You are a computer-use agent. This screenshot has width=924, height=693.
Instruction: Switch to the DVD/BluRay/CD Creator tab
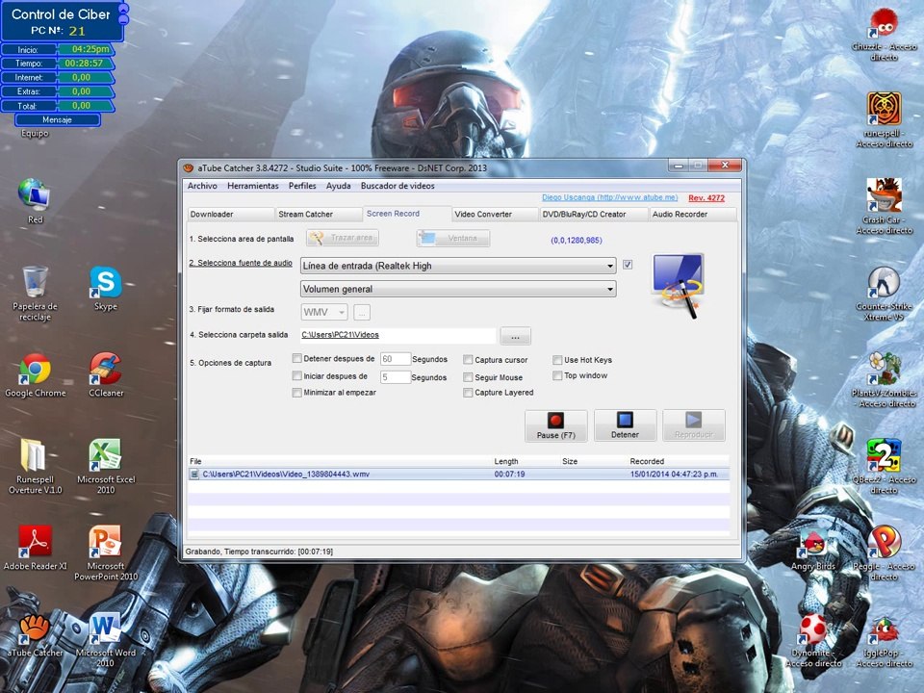pyautogui.click(x=594, y=214)
